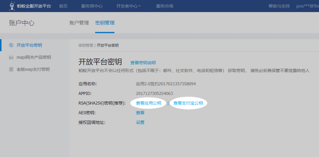Select mapi网关产品密钥 in the sidebar
The height and width of the screenshot is (157, 319).
click(x=34, y=57)
